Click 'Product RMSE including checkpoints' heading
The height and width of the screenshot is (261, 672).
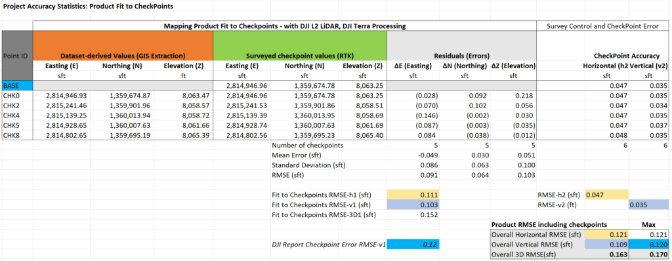tap(549, 225)
